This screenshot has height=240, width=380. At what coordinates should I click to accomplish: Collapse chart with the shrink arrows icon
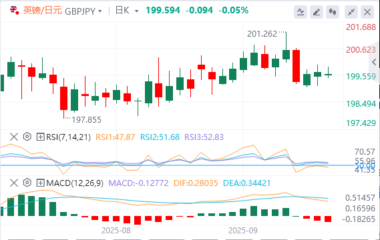click(x=351, y=12)
